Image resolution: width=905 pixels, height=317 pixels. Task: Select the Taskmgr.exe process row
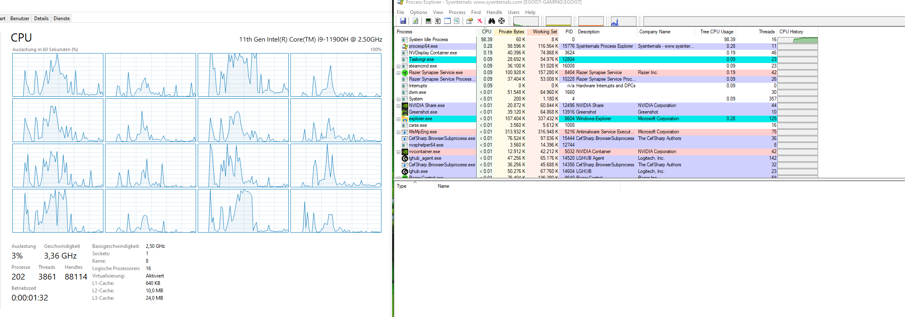(606, 59)
